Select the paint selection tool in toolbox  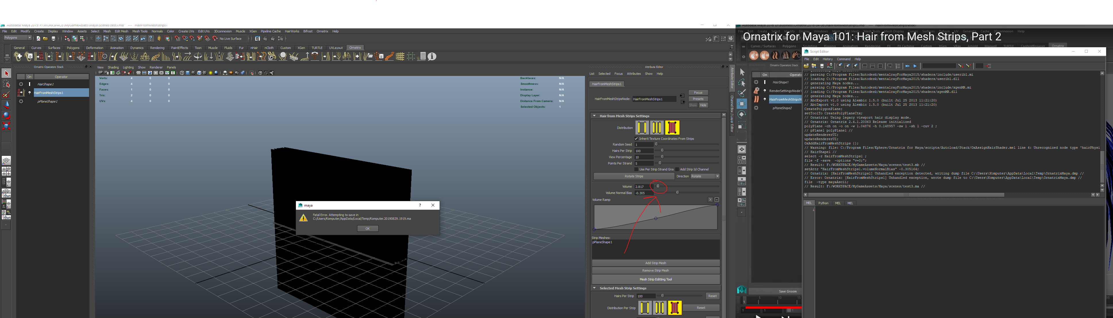7,94
